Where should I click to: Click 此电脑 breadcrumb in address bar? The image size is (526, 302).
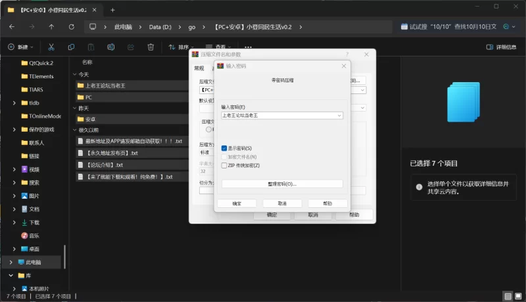tap(123, 27)
